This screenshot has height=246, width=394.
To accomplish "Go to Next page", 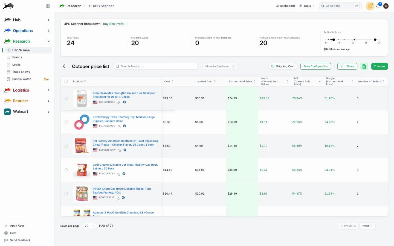I will (367, 226).
